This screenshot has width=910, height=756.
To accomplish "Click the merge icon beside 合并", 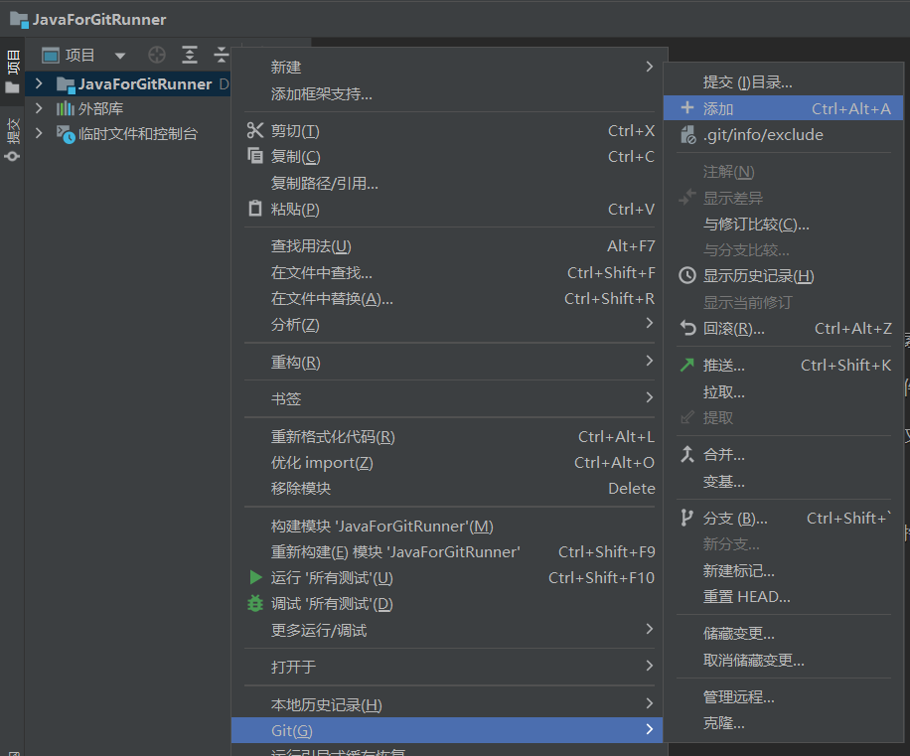I will pyautogui.click(x=687, y=454).
